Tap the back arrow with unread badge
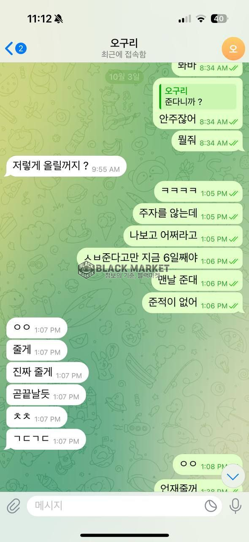 [x=16, y=48]
